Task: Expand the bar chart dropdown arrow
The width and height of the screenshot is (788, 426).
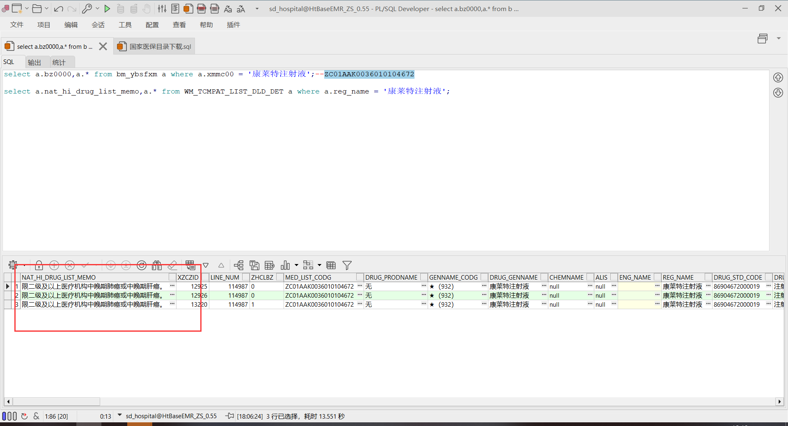Action: [296, 265]
